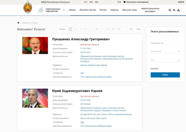This screenshot has height=132, width=186.
Task: Go to the Previous pagination button
Action: 62,29
